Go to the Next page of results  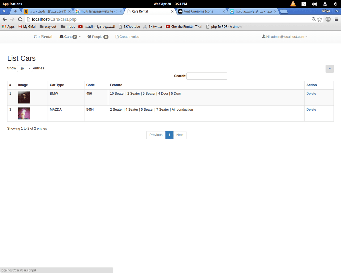pos(180,135)
